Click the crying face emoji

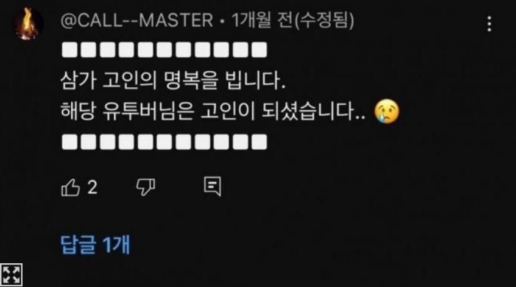[387, 112]
